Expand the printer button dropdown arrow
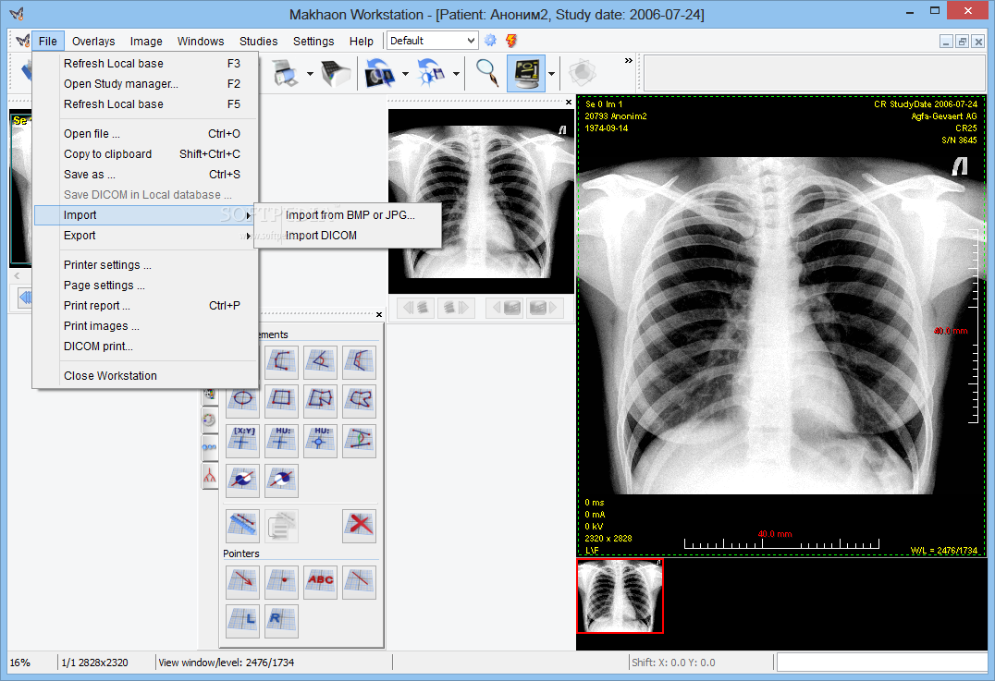 [x=310, y=74]
